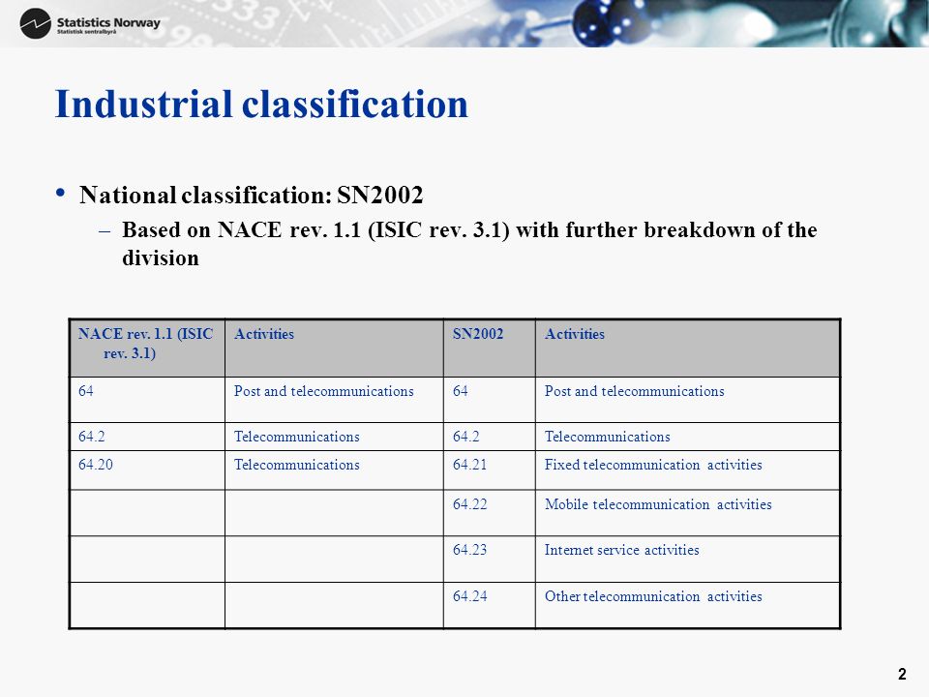This screenshot has width=929, height=697.
Task: Click the 'Based on NACE rev. 1.1' sub-bullet
Action: tap(469, 244)
